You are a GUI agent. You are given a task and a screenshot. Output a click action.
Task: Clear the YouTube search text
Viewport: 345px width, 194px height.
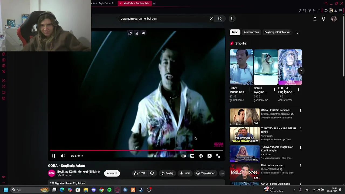(211, 19)
